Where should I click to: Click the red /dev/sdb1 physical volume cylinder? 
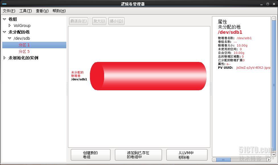[x=148, y=76]
